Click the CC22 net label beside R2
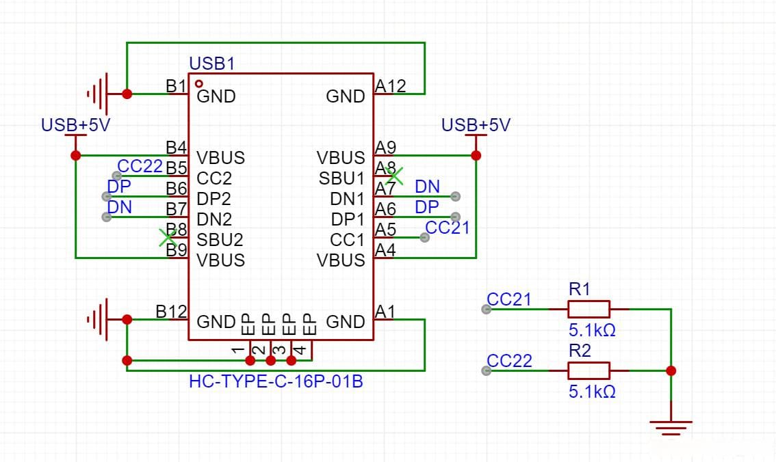 tap(509, 361)
